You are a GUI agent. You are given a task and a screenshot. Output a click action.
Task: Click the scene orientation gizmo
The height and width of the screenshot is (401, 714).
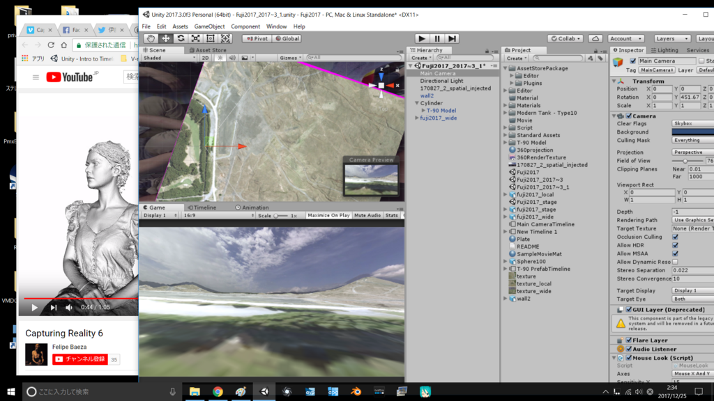click(x=381, y=84)
